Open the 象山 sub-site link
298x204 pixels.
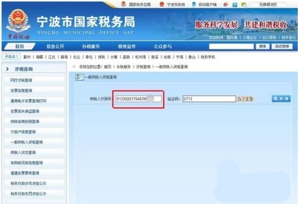coord(192,57)
